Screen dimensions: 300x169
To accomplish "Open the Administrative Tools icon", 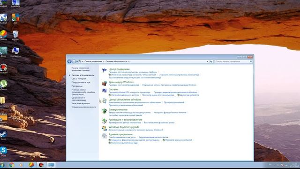I will click(104, 136).
